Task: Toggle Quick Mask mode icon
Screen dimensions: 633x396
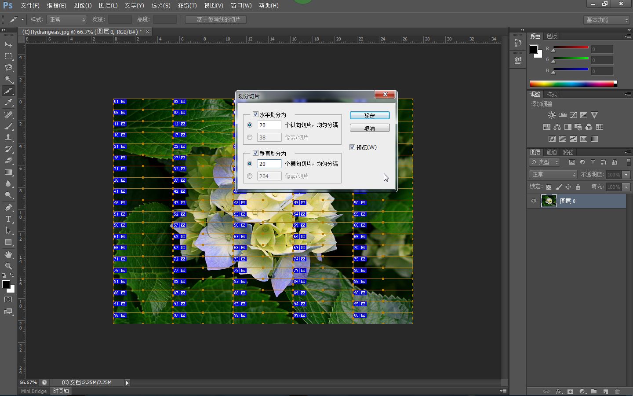Action: click(x=8, y=299)
